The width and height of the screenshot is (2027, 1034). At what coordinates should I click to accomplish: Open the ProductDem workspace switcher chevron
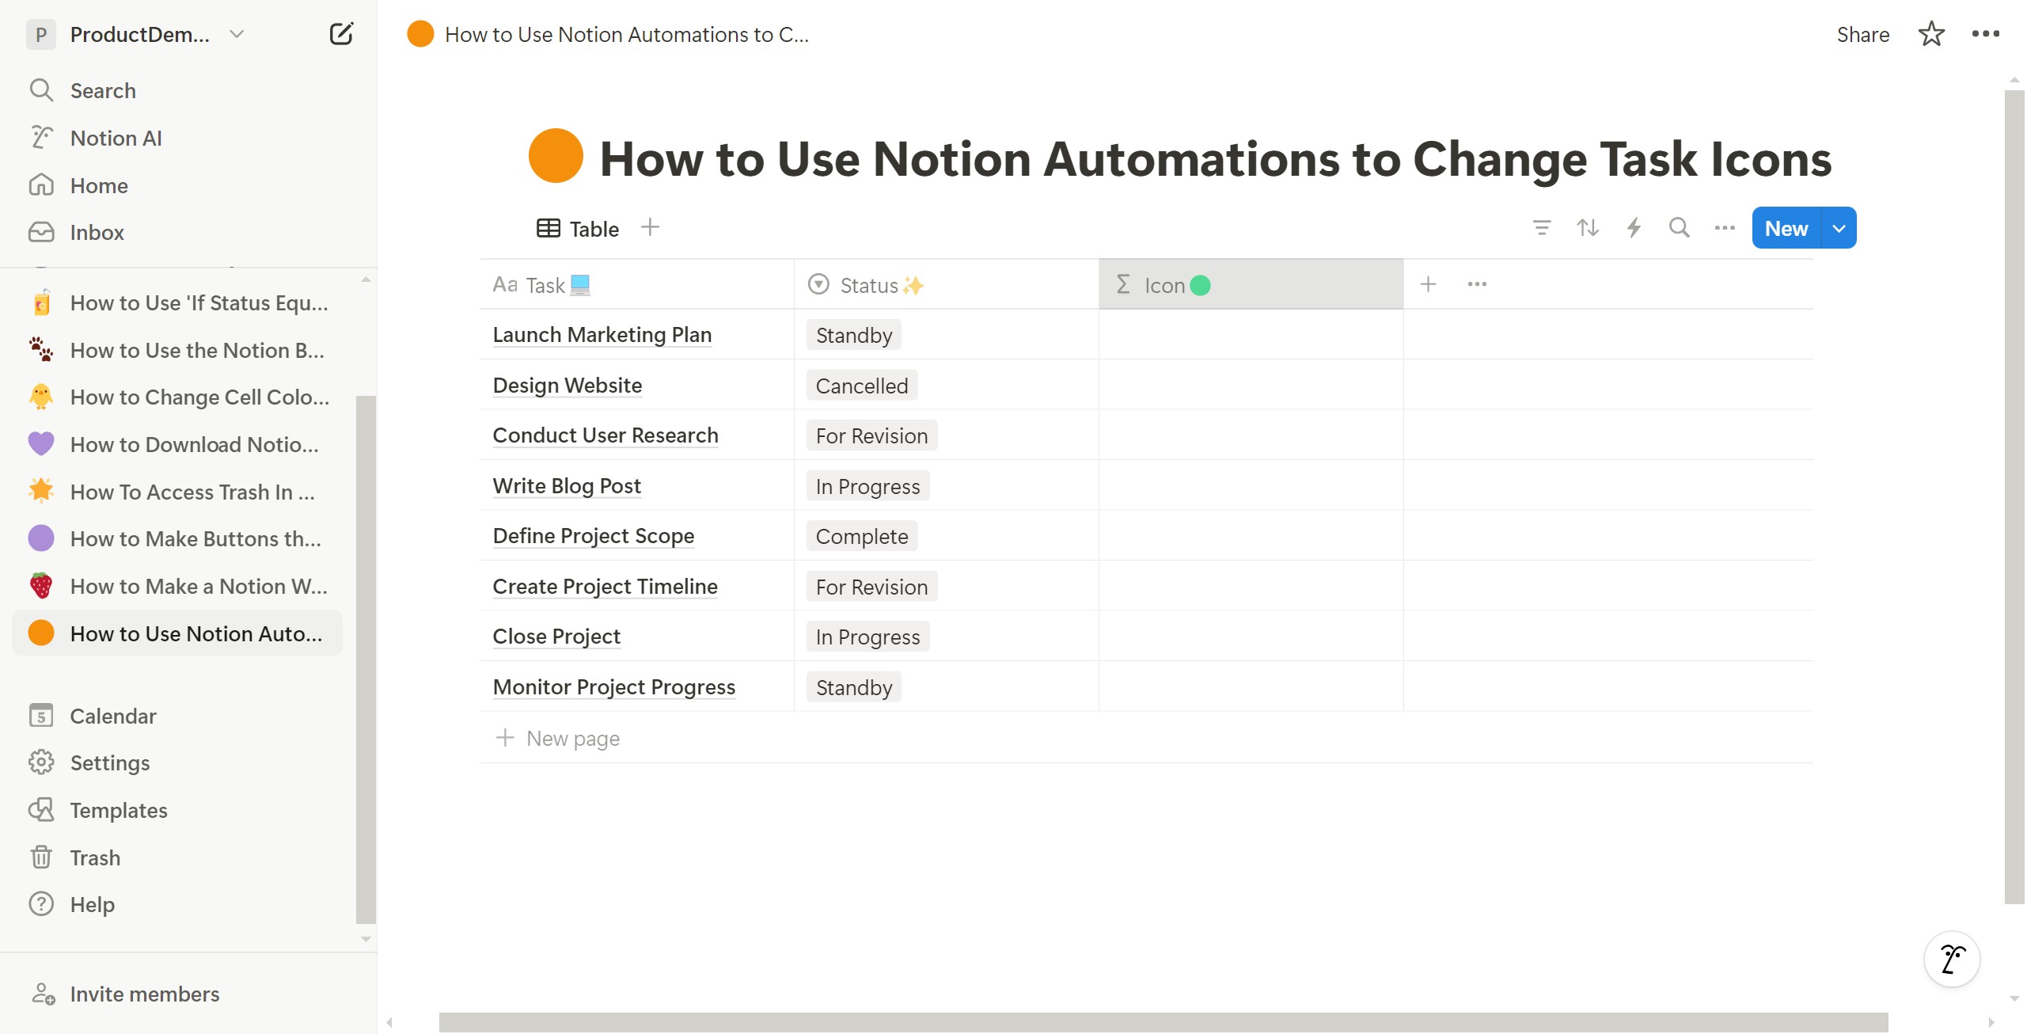[237, 34]
